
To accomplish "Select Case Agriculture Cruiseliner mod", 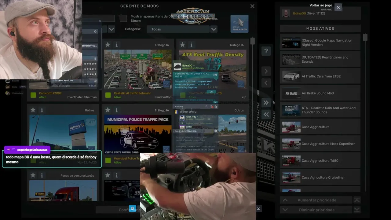I will (x=320, y=178).
